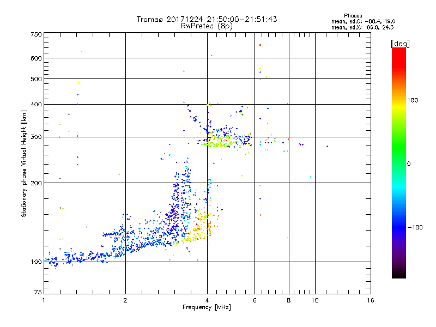Click the x-axis tick label '6'
The width and height of the screenshot is (436, 327).
255,300
